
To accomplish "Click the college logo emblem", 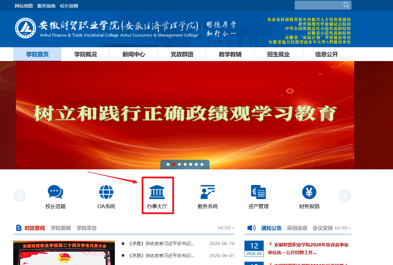I will [x=26, y=29].
